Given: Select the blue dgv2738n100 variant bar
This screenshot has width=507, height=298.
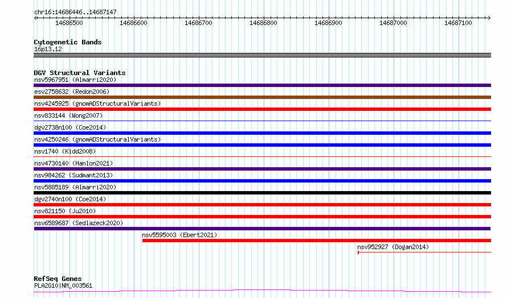Looking at the screenshot, I should (x=262, y=133).
